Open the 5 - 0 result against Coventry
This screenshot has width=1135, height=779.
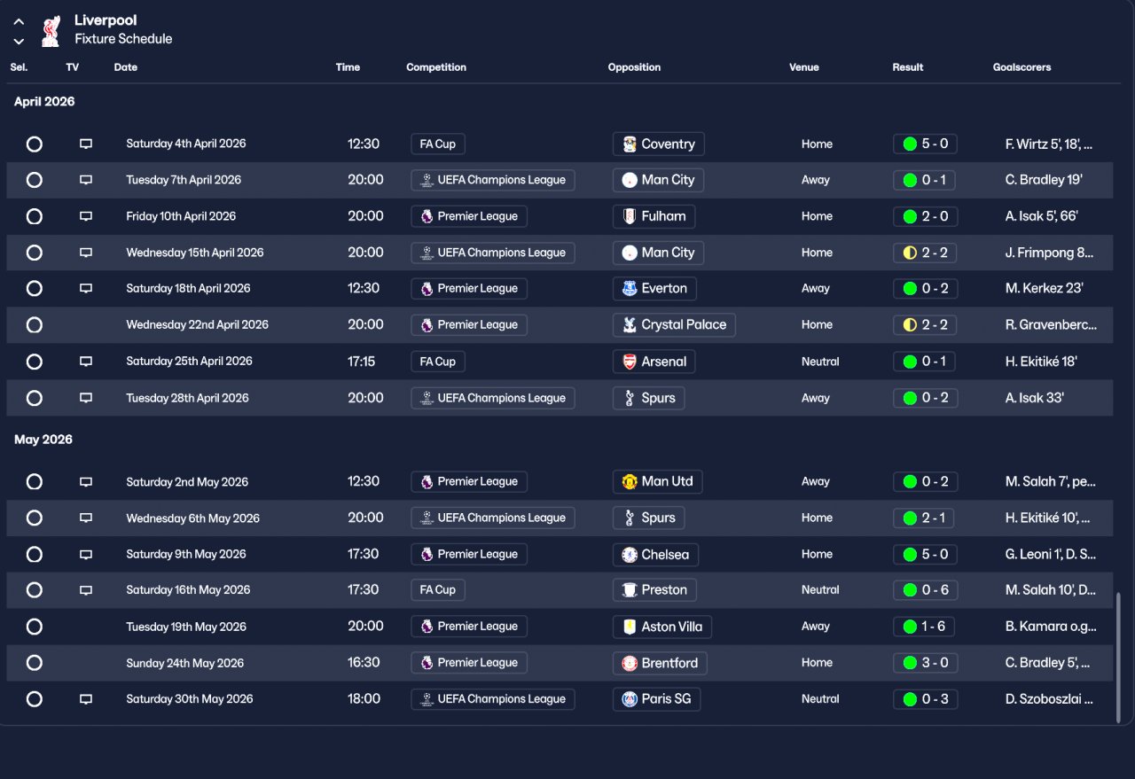click(x=925, y=144)
